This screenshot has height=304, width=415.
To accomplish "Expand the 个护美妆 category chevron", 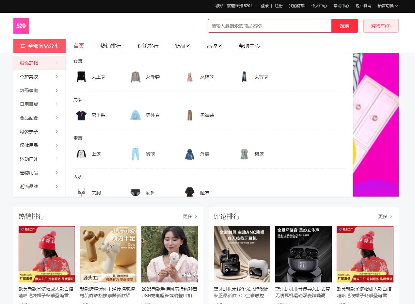I will coord(56,77).
